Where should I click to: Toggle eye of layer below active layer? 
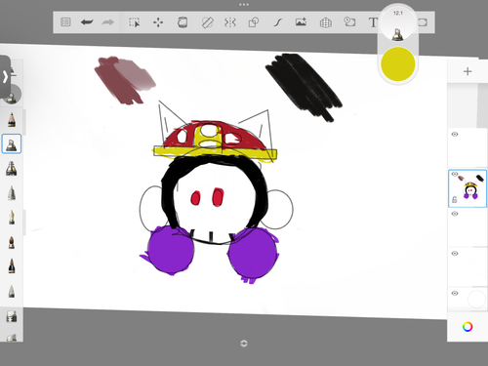click(x=455, y=214)
